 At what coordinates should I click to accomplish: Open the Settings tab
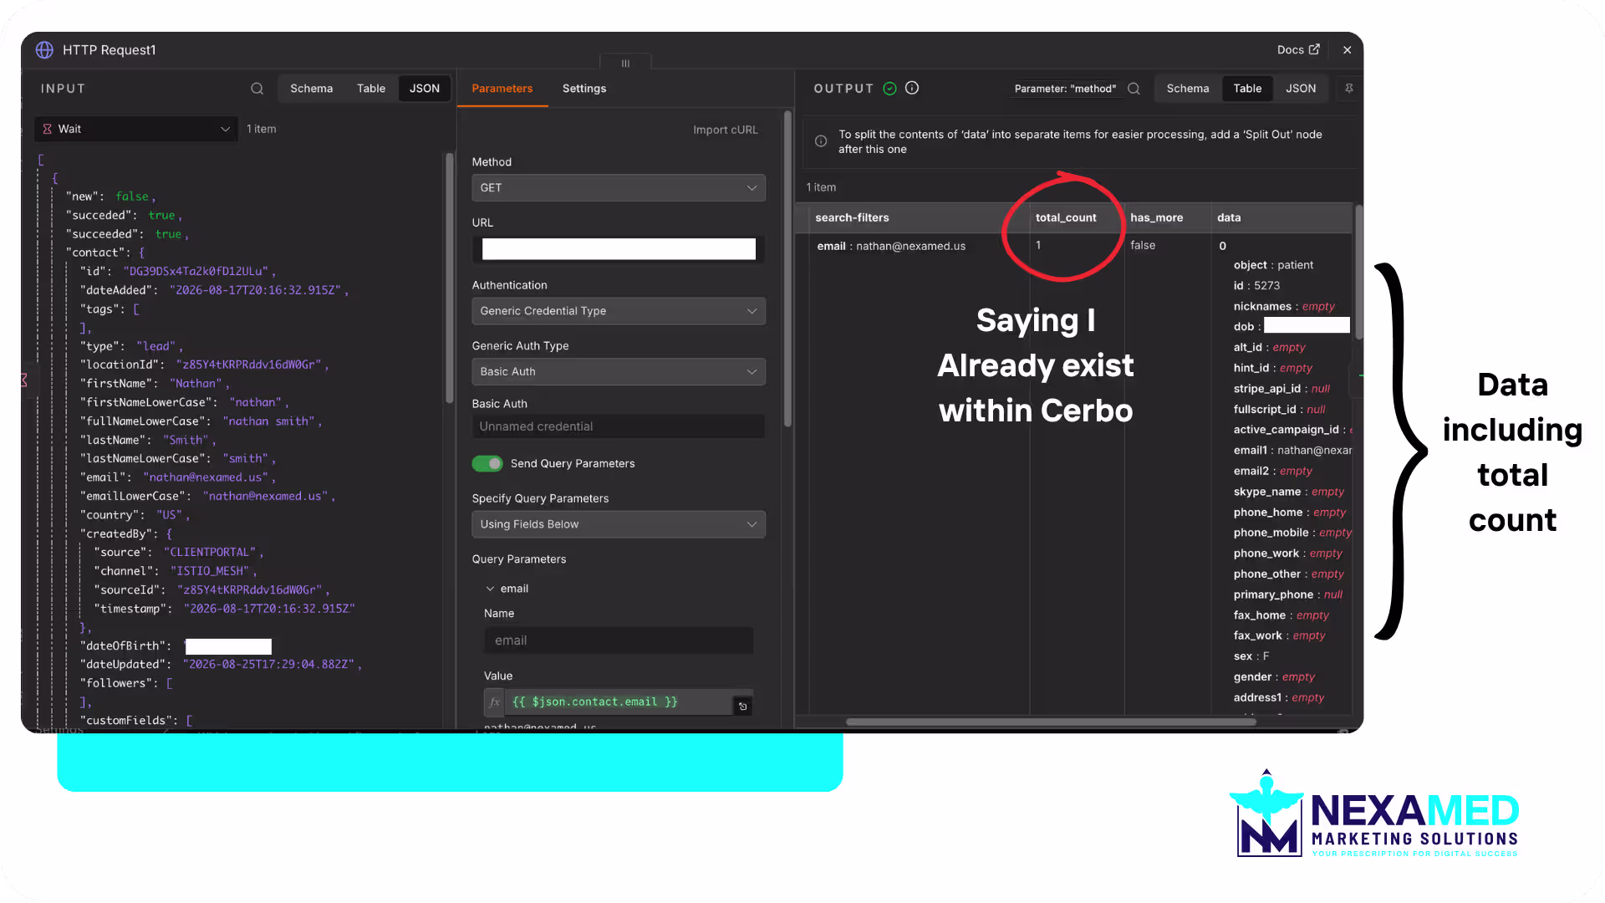pos(584,89)
